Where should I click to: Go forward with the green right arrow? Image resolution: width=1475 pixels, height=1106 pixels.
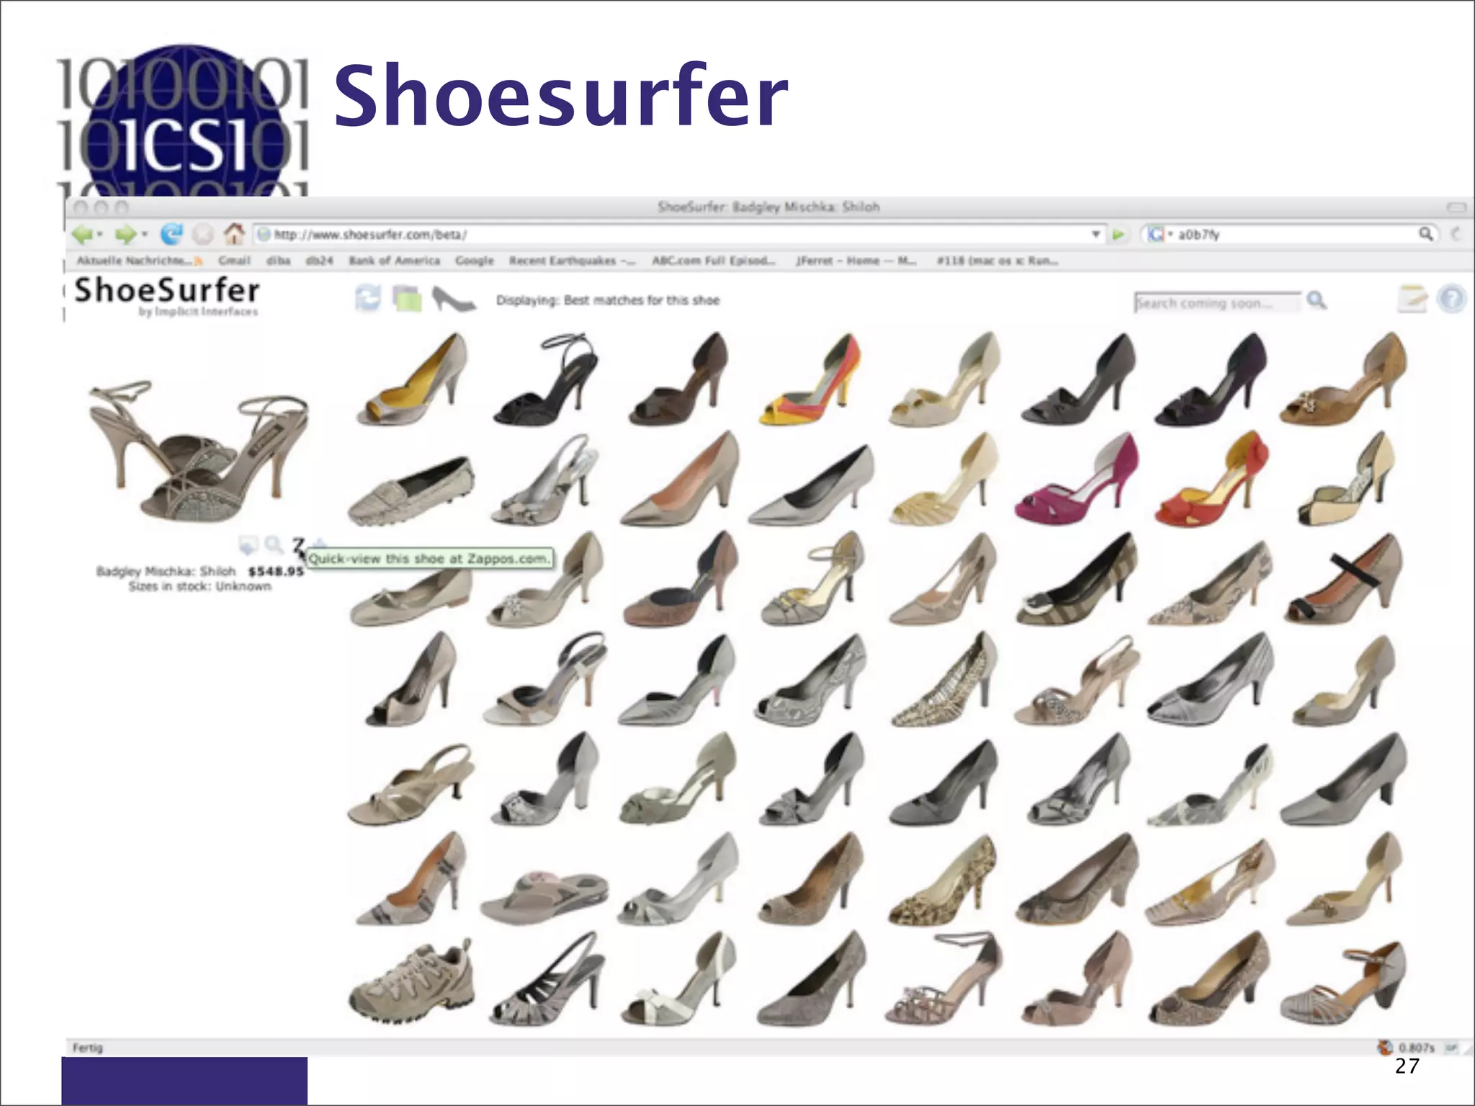(125, 234)
